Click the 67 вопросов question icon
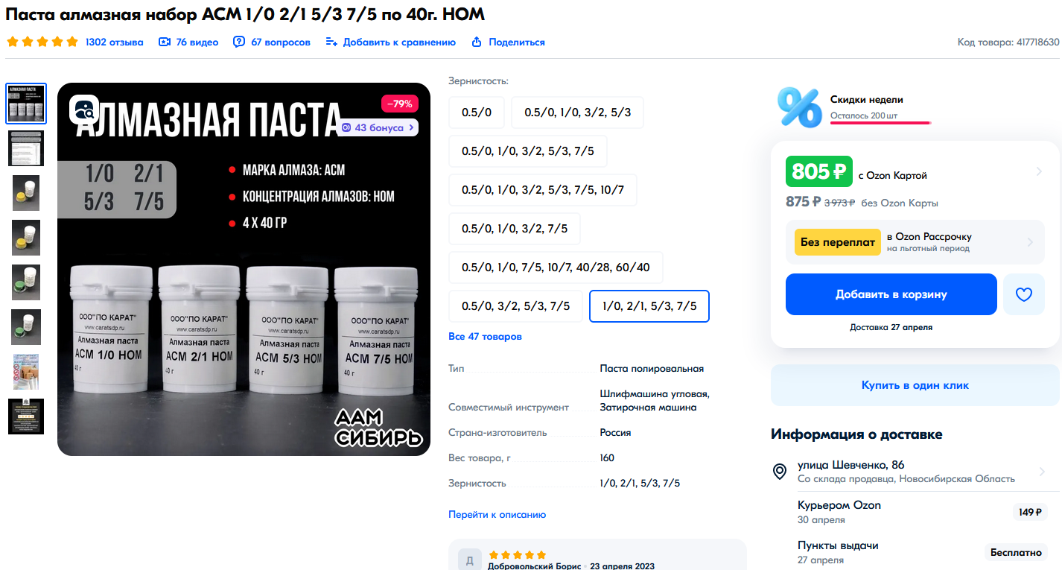This screenshot has width=1062, height=570. pos(239,42)
